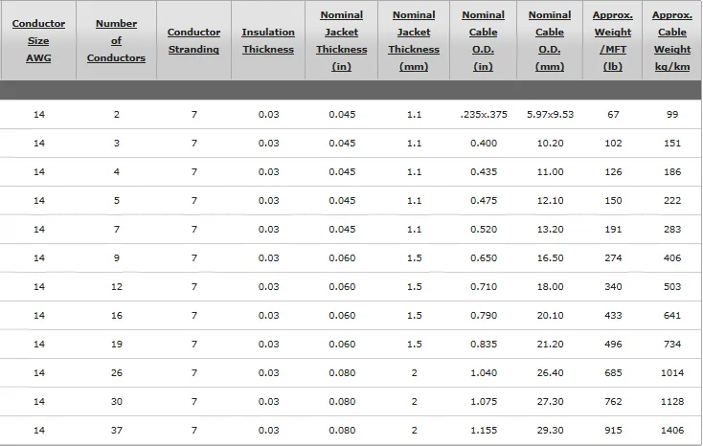
Task: Select the .235x.375 cable O.D. cell
Action: tap(484, 115)
